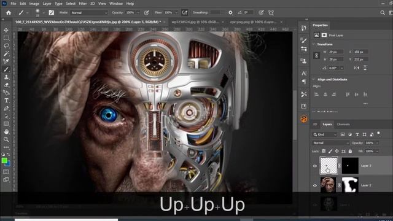Open the File menu
The height and width of the screenshot is (221, 393).
(x=14, y=4)
